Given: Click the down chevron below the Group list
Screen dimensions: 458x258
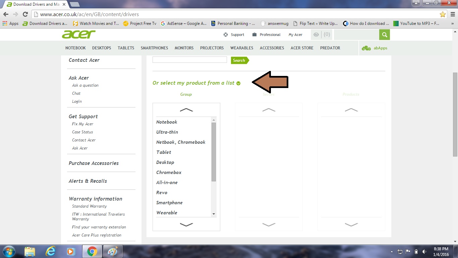Looking at the screenshot, I should pyautogui.click(x=186, y=224).
